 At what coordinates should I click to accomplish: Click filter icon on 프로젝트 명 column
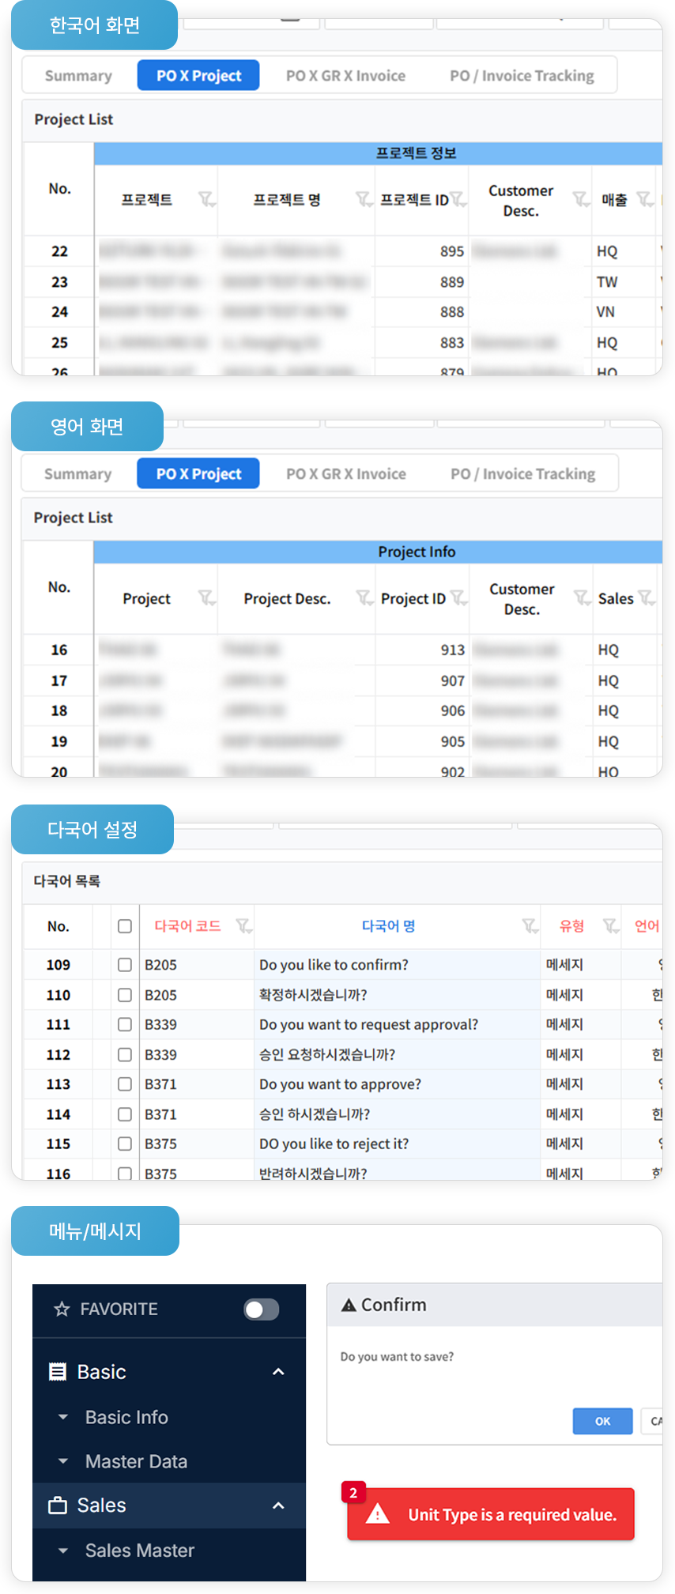(x=363, y=199)
